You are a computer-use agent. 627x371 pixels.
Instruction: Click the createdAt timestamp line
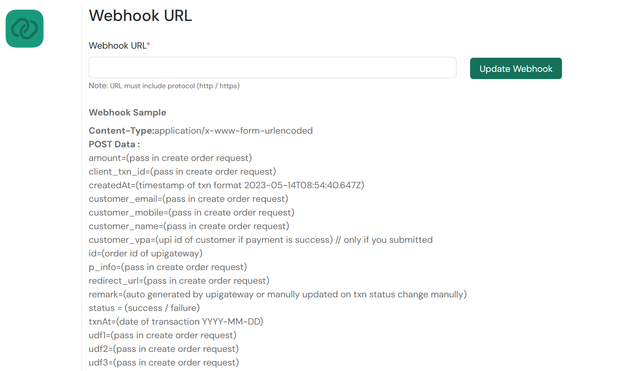pos(226,185)
